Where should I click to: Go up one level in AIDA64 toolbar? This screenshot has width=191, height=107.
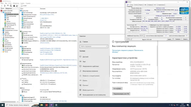[x=8, y=6]
